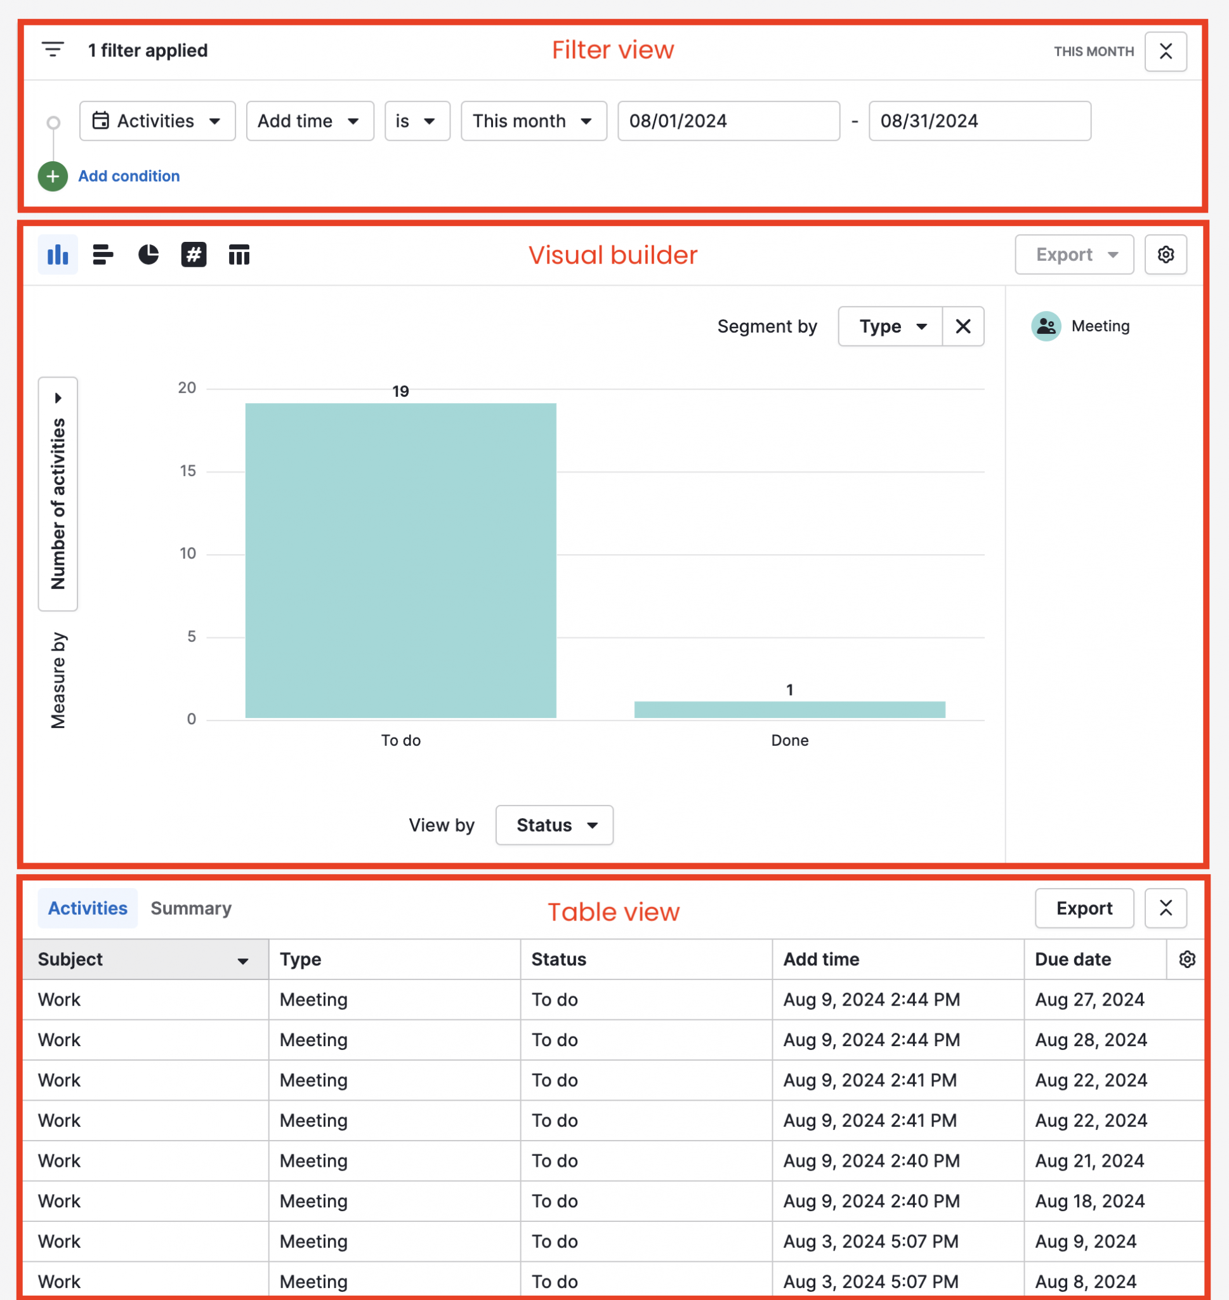
Task: Select the bar chart visualization icon
Action: 57,255
